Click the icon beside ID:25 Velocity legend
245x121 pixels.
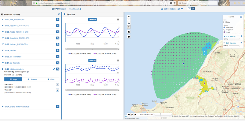(x=241, y=36)
